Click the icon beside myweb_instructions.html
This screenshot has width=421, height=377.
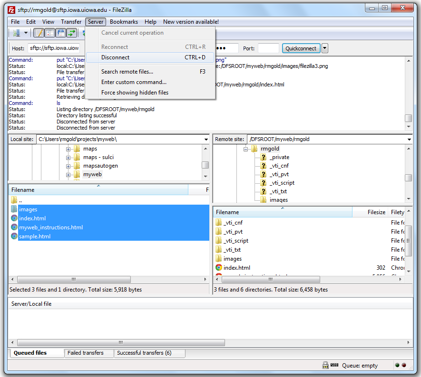(14, 227)
